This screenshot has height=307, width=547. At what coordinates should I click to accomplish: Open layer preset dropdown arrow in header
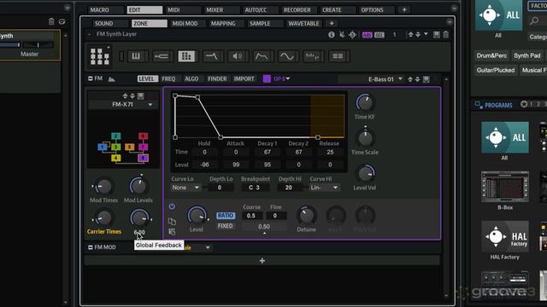[426, 34]
